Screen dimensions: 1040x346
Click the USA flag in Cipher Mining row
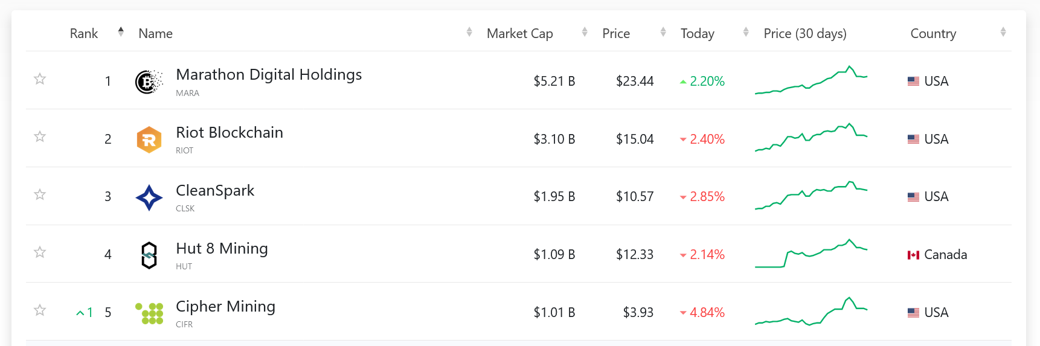click(913, 313)
